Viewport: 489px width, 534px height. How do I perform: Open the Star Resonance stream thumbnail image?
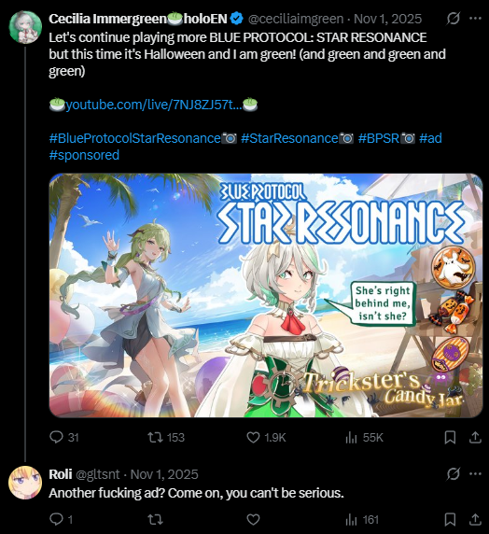(x=266, y=295)
